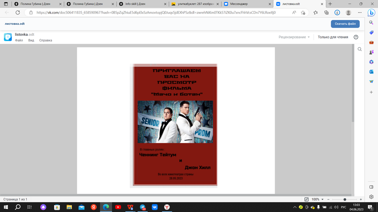This screenshot has width=378, height=212.
Task: Click the Скачать файл download button
Action: point(345,24)
